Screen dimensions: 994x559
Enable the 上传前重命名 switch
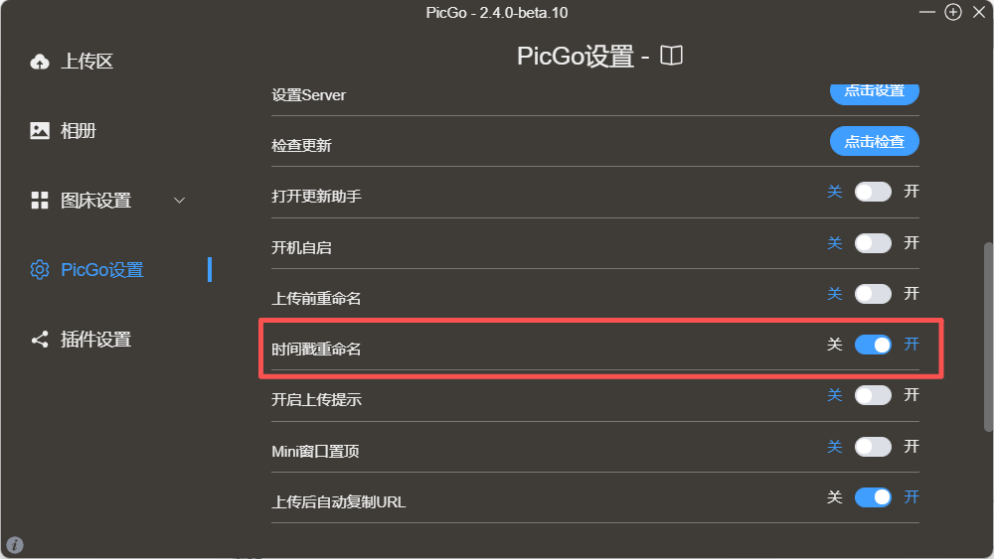click(x=873, y=294)
